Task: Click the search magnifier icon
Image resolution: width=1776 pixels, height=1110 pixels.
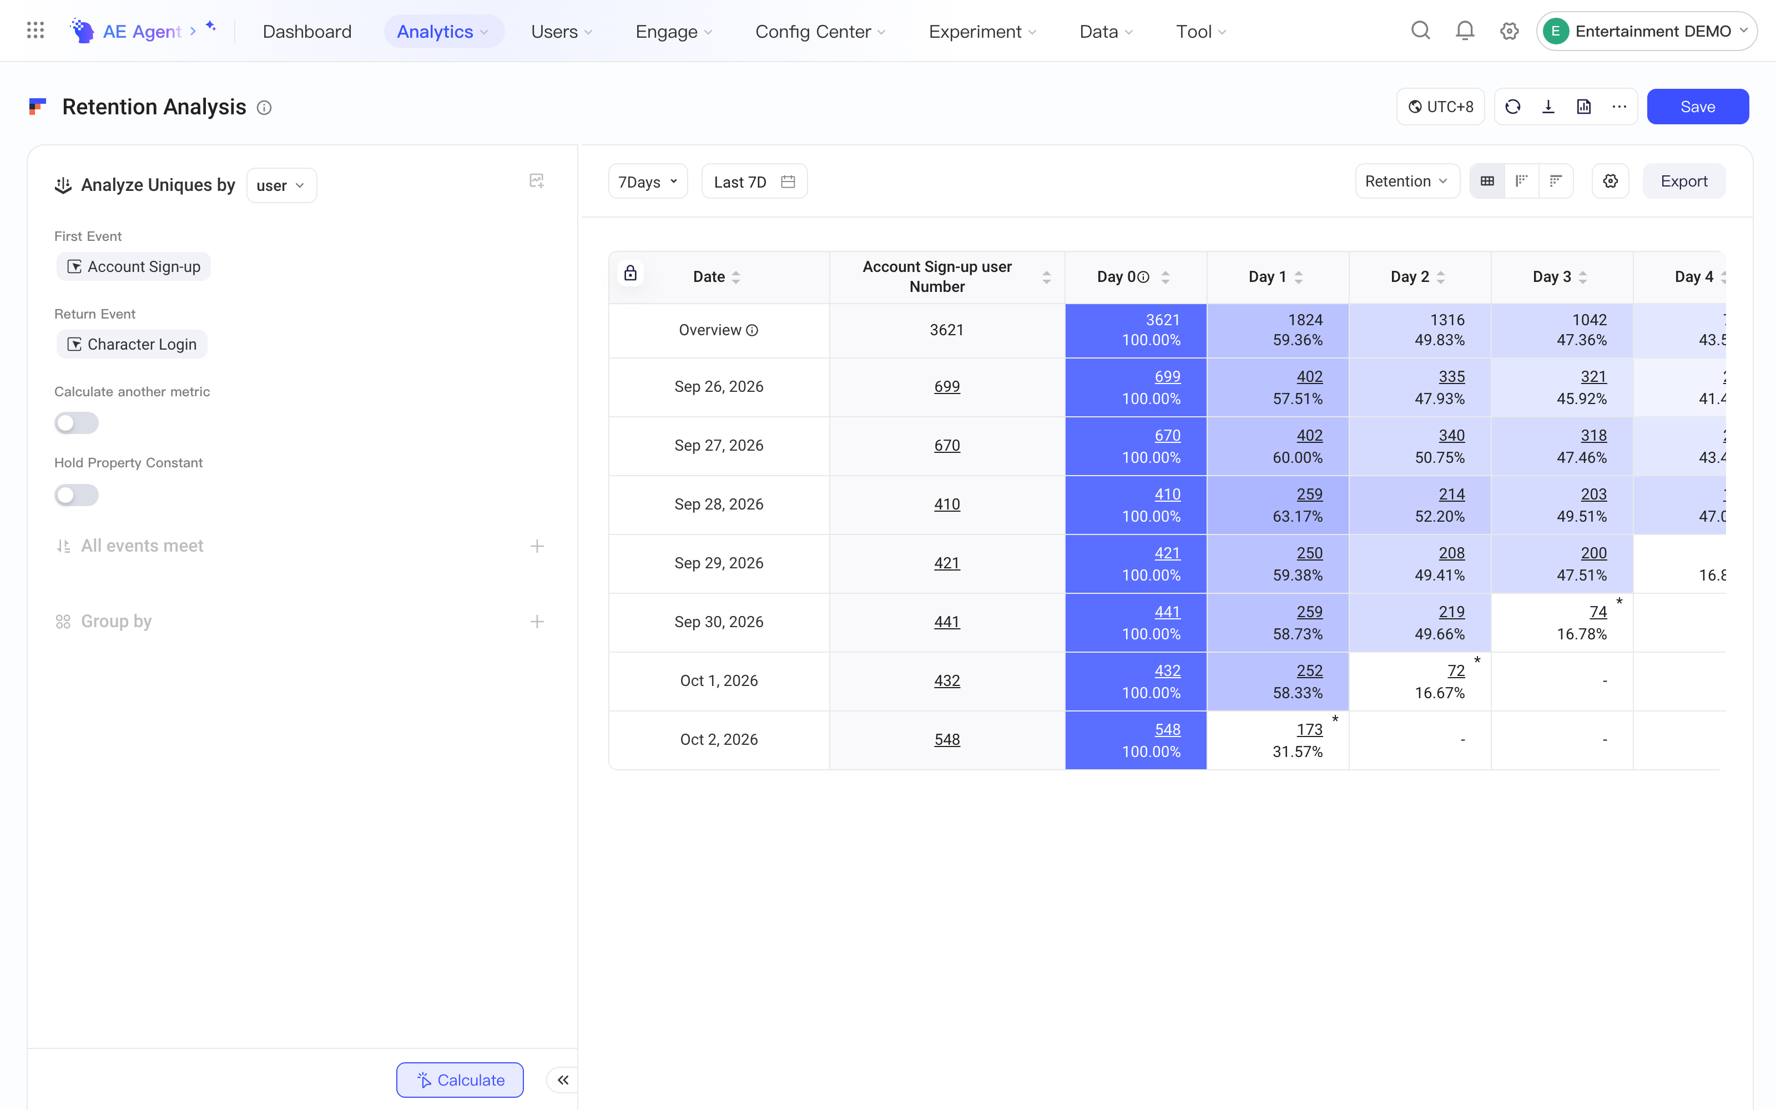Action: click(1421, 31)
